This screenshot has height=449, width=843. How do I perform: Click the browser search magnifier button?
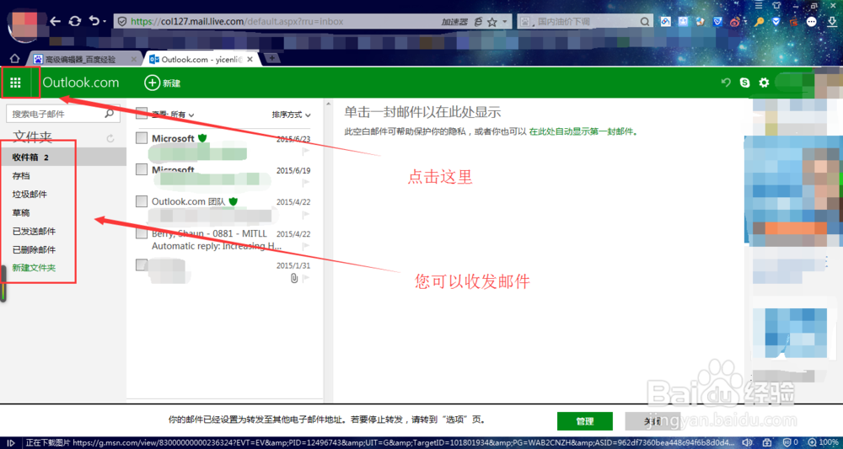tap(645, 22)
